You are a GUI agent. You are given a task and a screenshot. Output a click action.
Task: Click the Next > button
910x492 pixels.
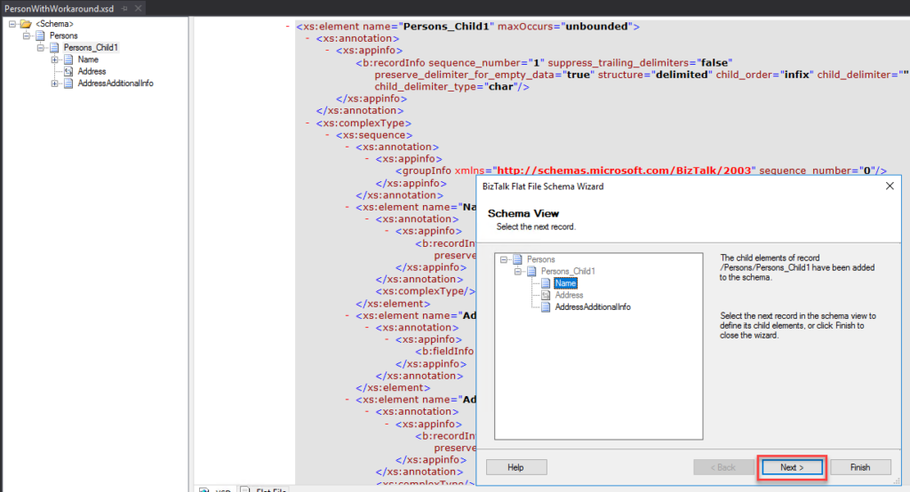(x=792, y=467)
